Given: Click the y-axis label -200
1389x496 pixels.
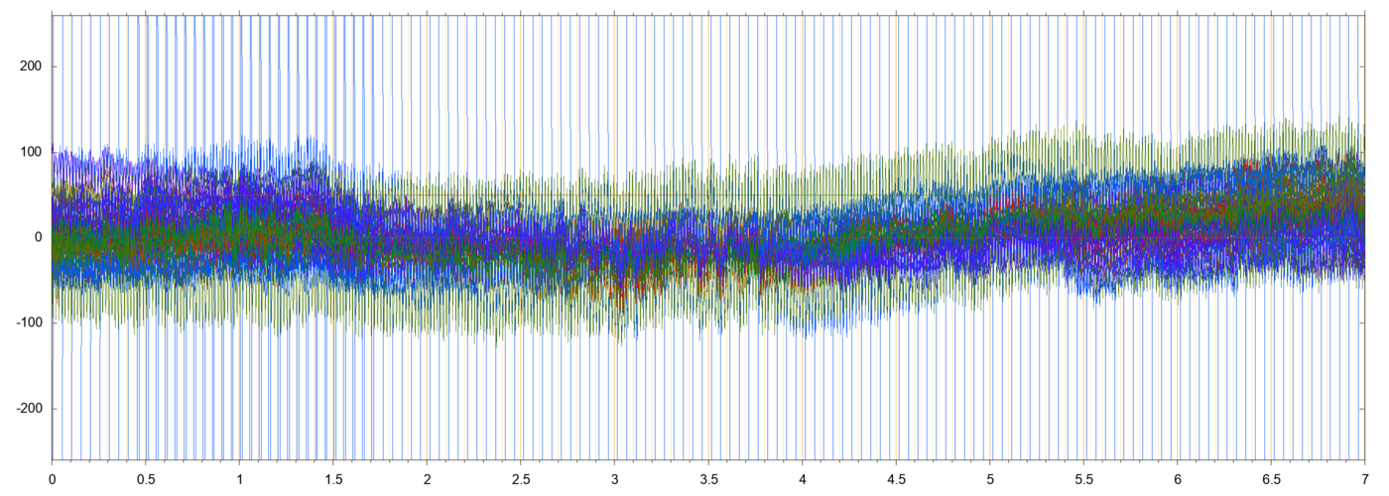Looking at the screenshot, I should (x=30, y=409).
